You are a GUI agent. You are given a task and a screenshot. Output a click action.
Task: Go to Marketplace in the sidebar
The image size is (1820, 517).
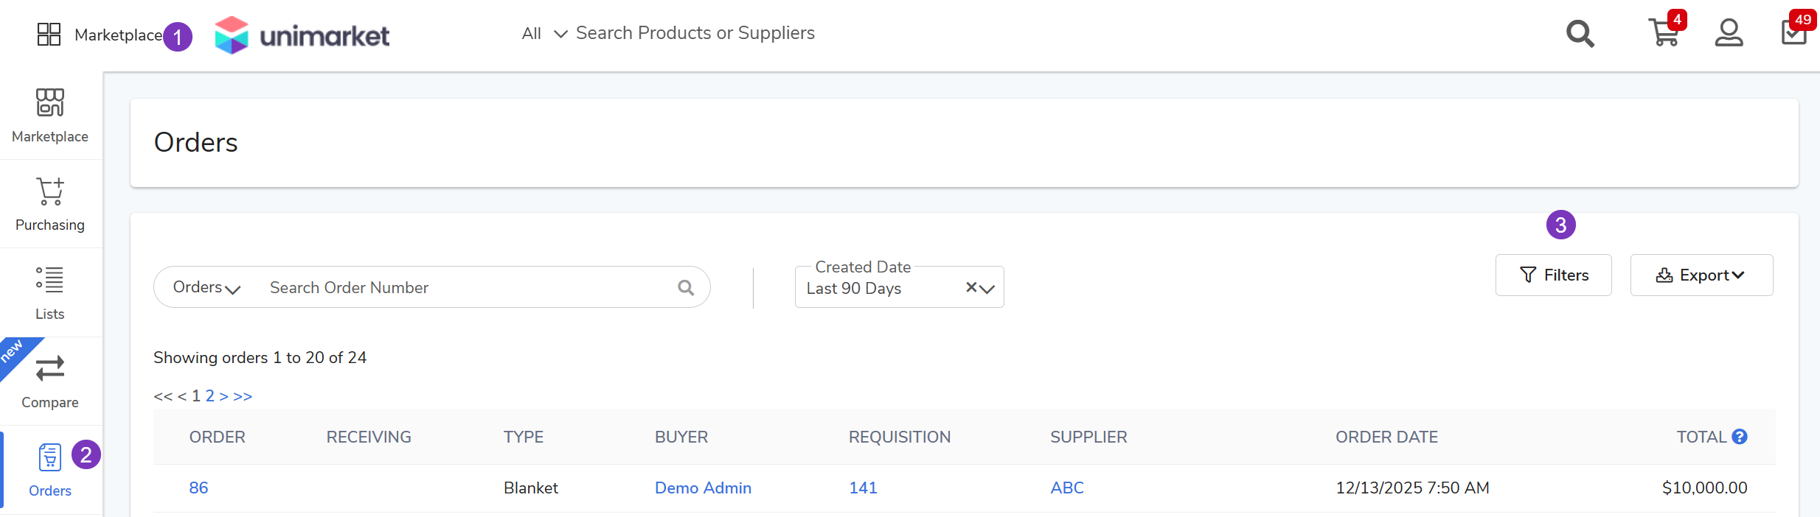pyautogui.click(x=50, y=116)
